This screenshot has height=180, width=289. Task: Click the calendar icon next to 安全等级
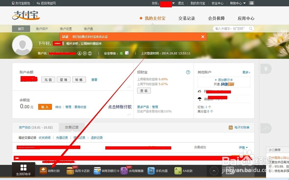click(127, 53)
